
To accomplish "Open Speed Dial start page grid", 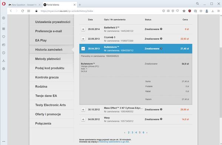I will point(28,11).
